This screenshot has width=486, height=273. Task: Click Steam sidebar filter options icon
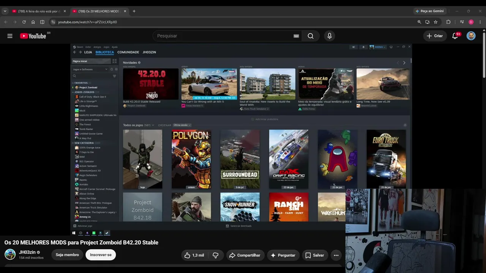pyautogui.click(x=114, y=76)
